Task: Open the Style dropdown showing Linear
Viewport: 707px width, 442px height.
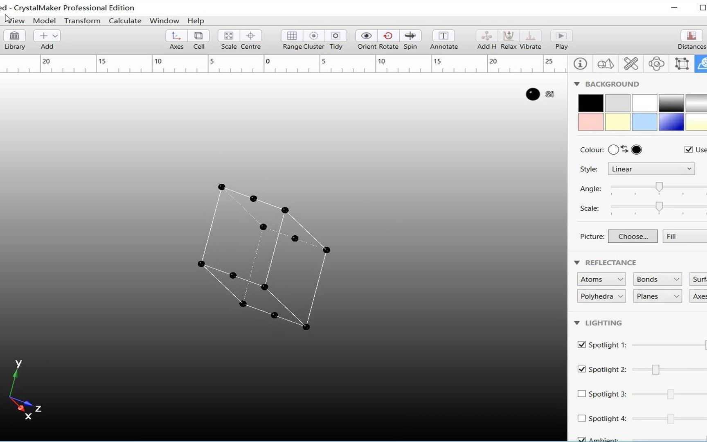Action: pos(651,169)
